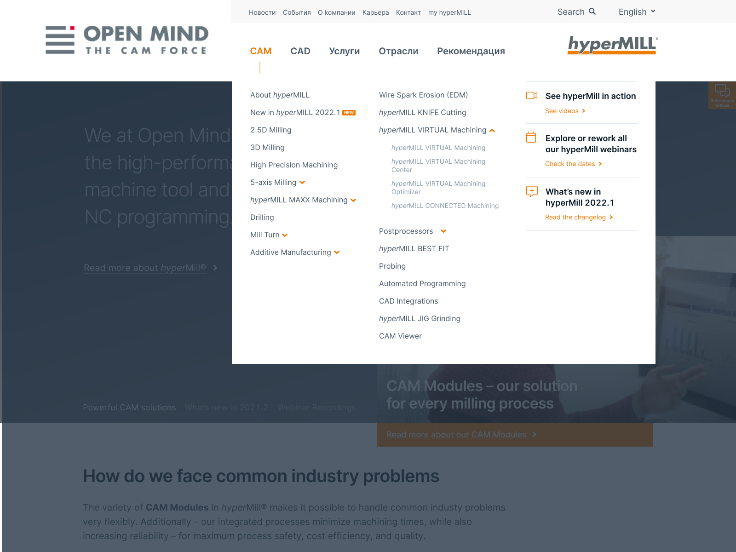Click the Search magnifier icon

click(592, 11)
